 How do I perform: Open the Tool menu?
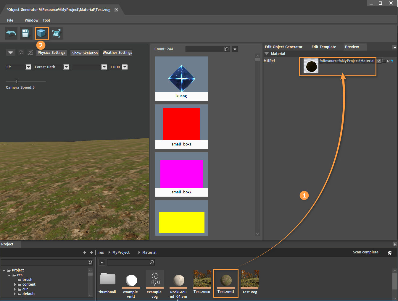pyautogui.click(x=46, y=20)
